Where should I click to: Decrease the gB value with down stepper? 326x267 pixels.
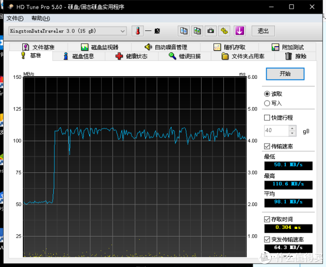(292, 133)
